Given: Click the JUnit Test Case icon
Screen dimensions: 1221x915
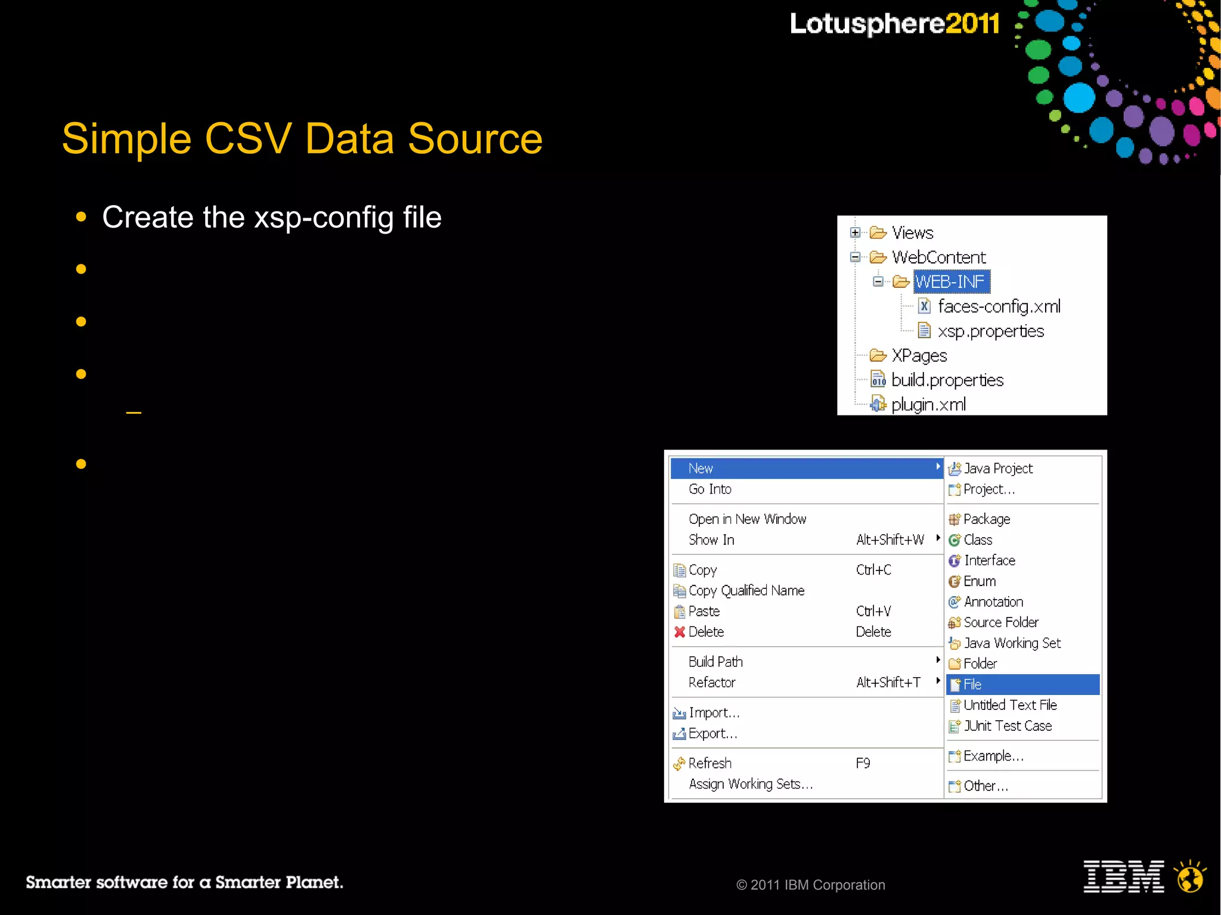Looking at the screenshot, I should coord(955,726).
